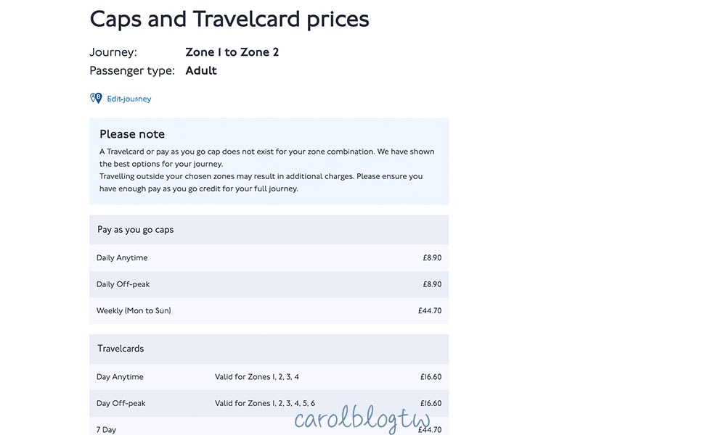Click Valid for Zones 1, 2, 3, 4 text
This screenshot has height=435, width=726.
tap(257, 377)
